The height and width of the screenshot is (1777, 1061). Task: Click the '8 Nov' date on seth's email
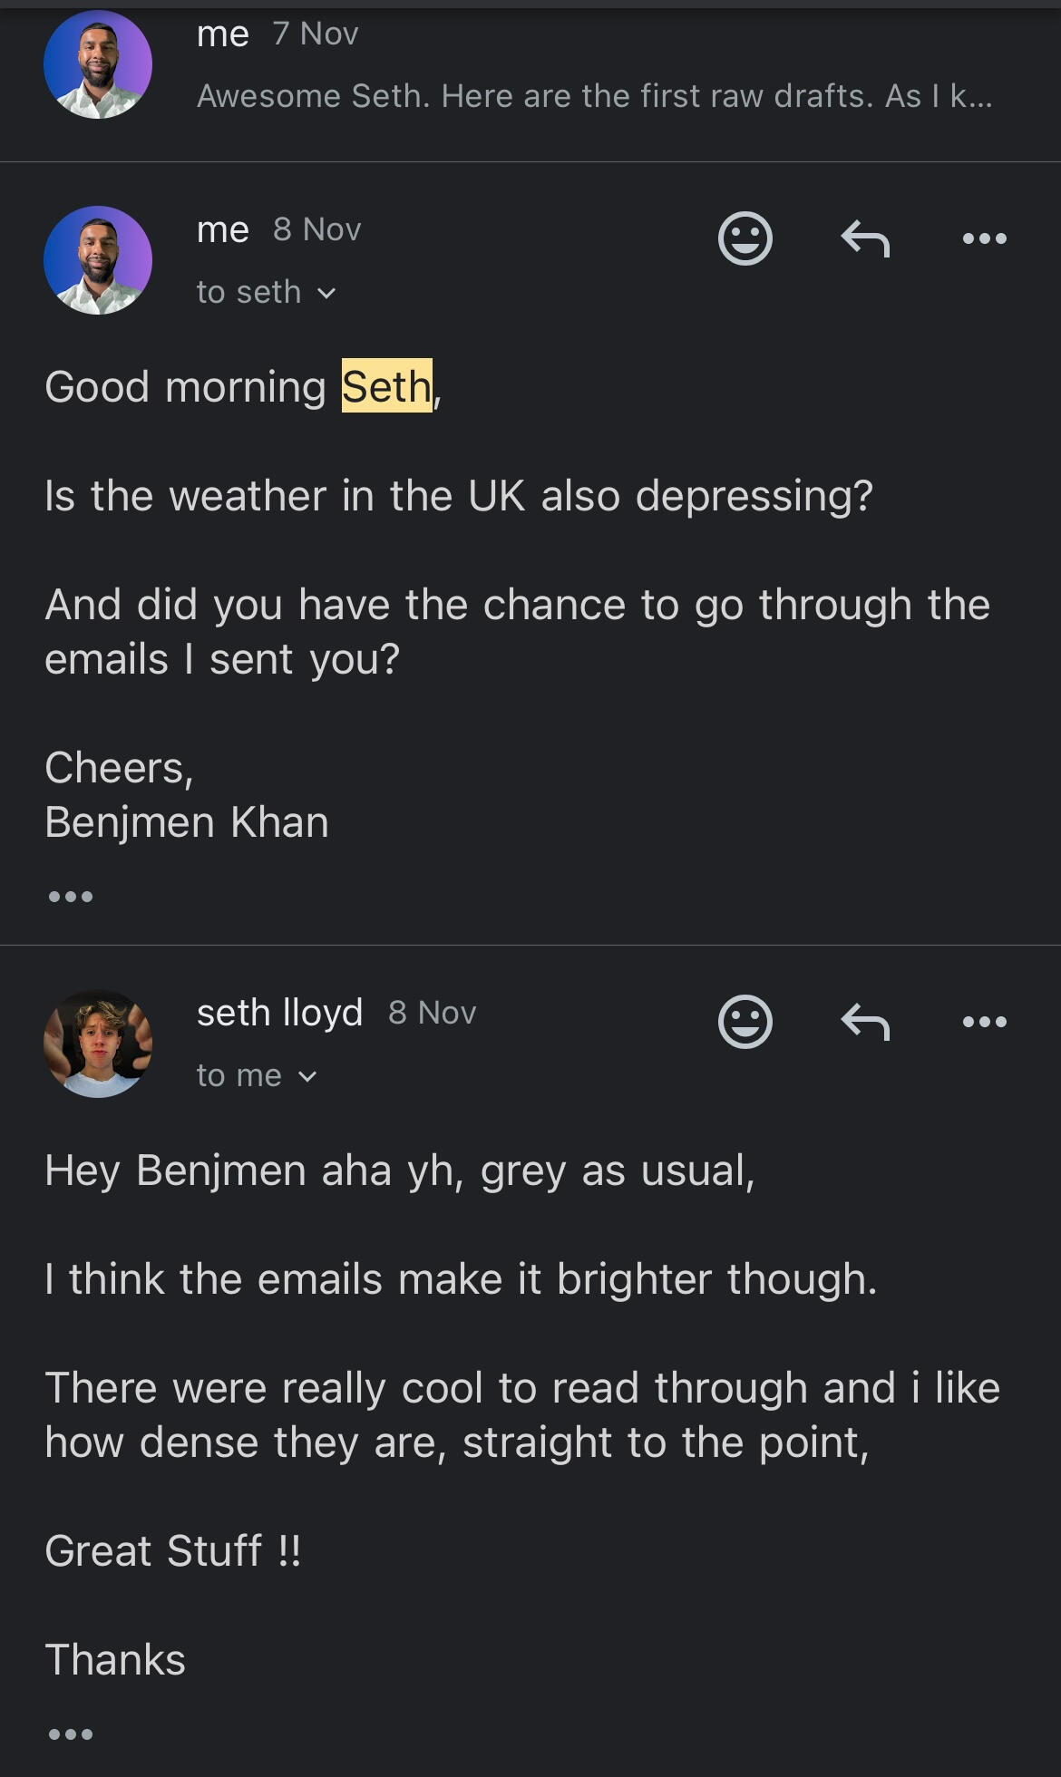pyautogui.click(x=432, y=1013)
